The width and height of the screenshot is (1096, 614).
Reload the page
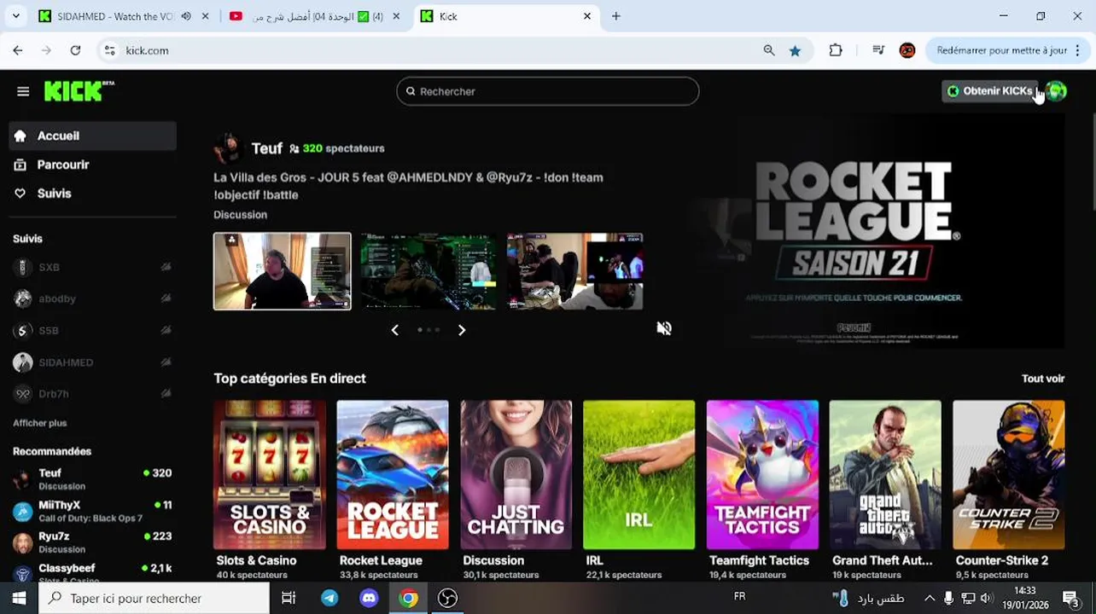pyautogui.click(x=75, y=50)
